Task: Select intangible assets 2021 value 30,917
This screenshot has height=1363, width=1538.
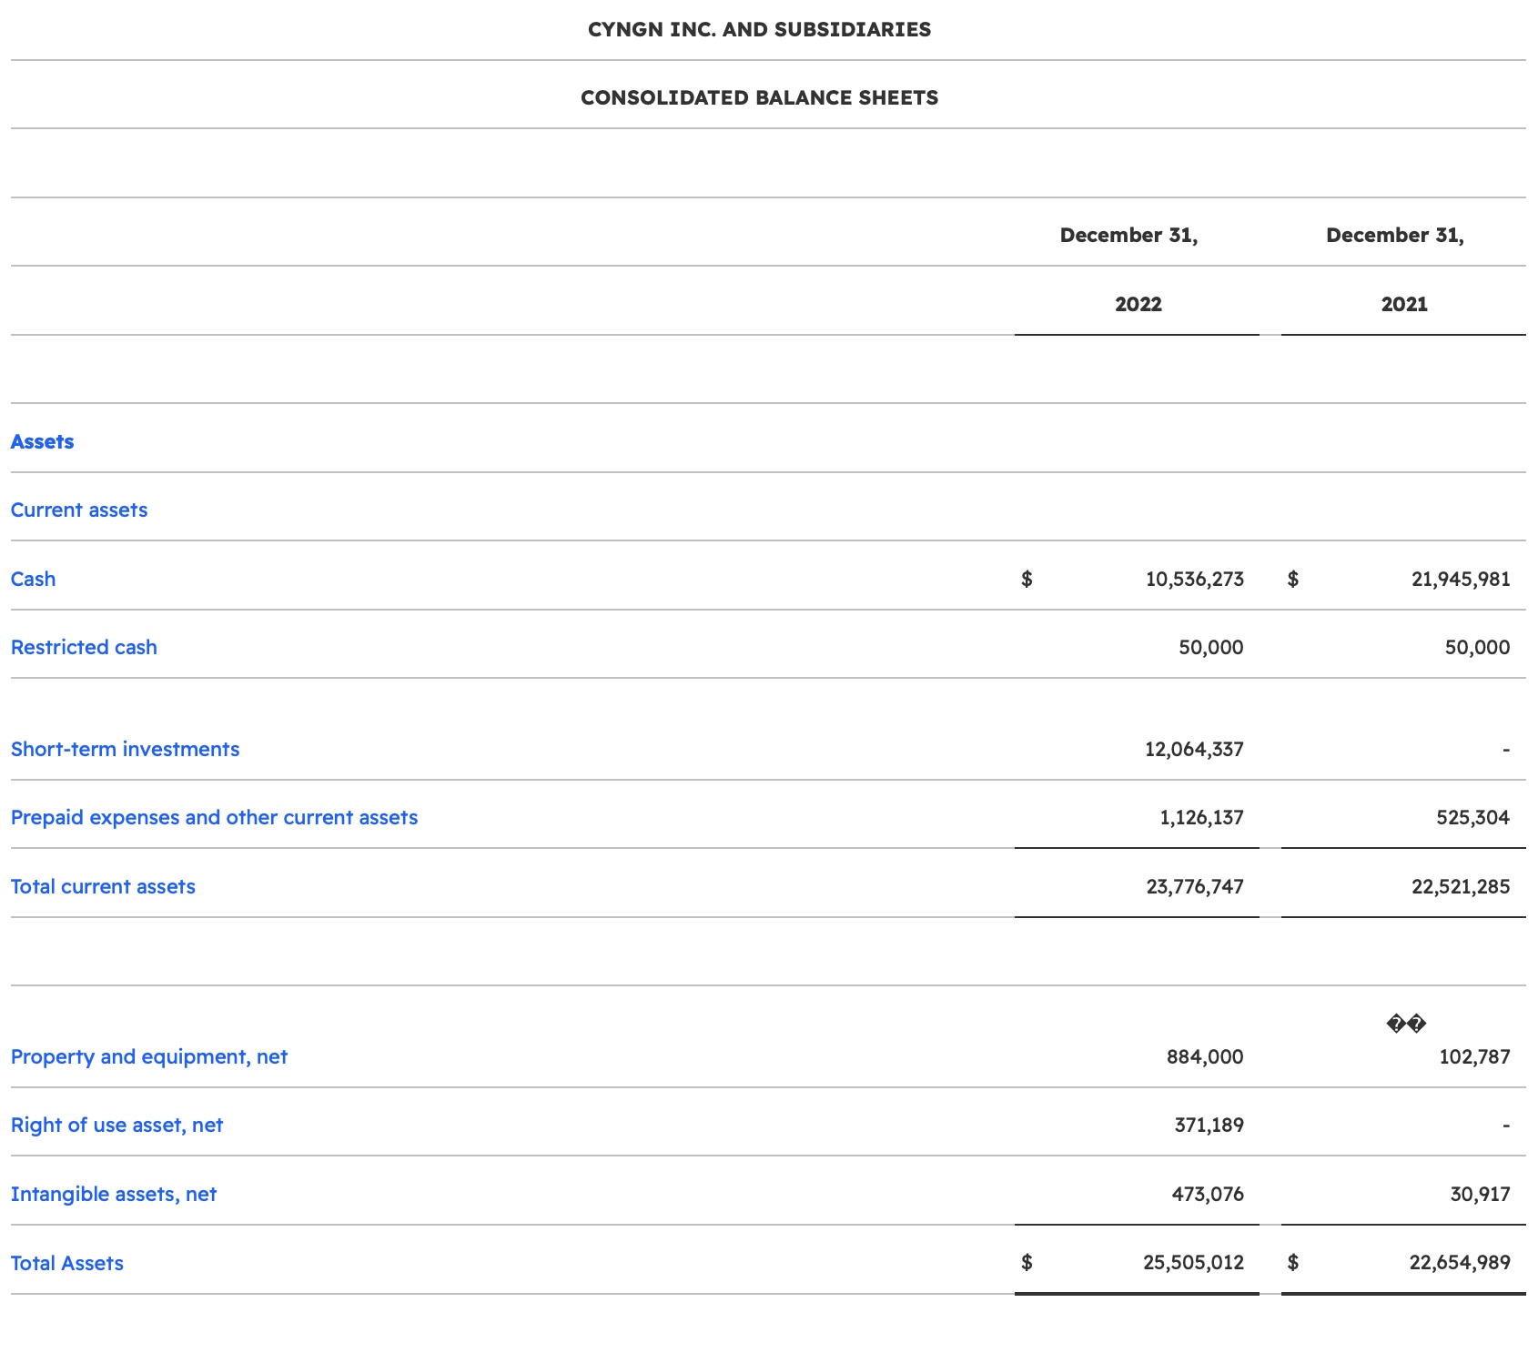Action: [1480, 1194]
